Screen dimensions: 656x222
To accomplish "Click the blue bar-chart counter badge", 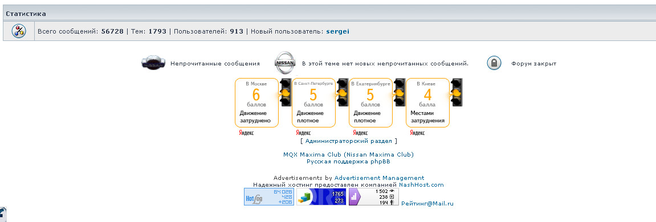I will pyautogui.click(x=321, y=196).
